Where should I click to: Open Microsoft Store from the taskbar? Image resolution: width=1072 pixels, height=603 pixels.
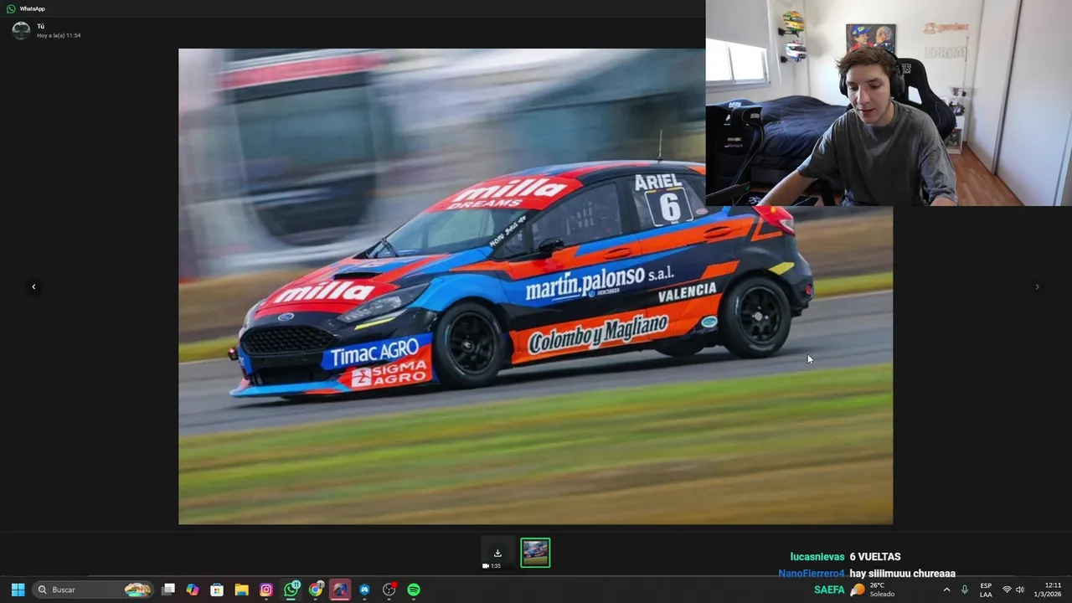tap(217, 590)
